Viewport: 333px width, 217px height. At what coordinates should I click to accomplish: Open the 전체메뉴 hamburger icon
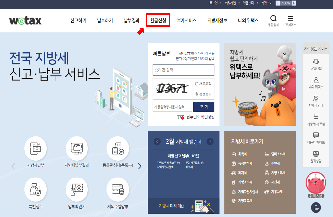290,18
